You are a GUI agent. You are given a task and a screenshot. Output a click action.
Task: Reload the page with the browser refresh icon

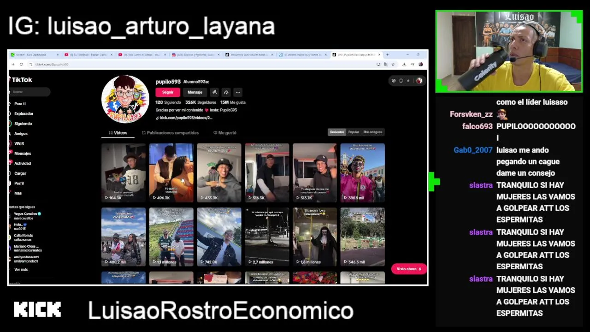coord(21,64)
